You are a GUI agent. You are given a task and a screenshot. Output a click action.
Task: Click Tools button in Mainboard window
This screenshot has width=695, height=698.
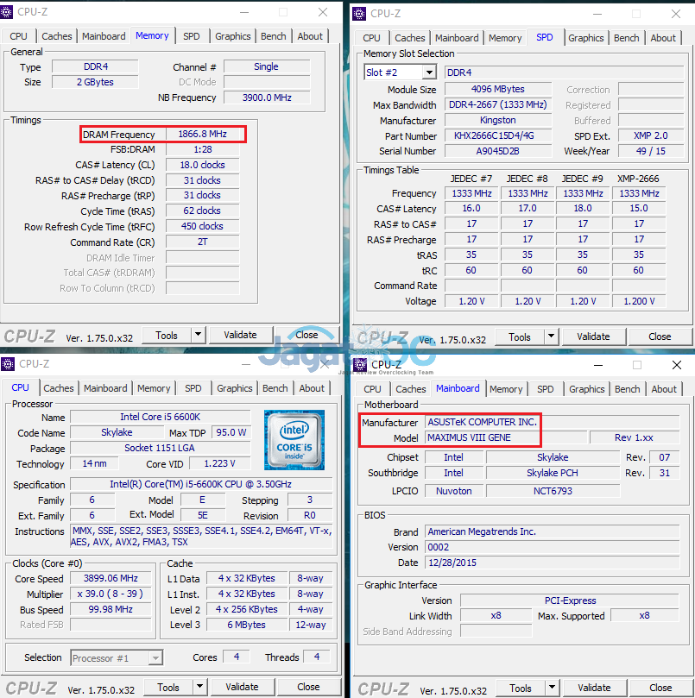tap(521, 688)
